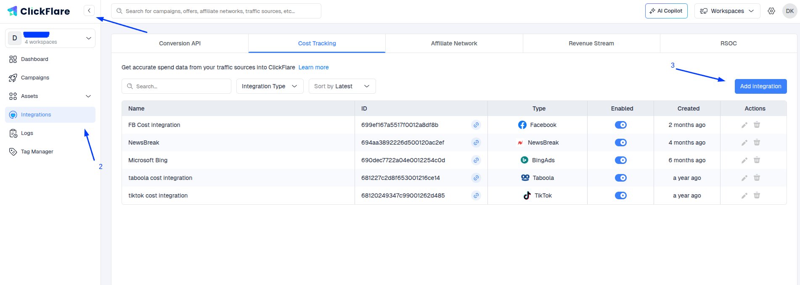Open the Integration Type dropdown
The image size is (800, 285).
click(270, 86)
